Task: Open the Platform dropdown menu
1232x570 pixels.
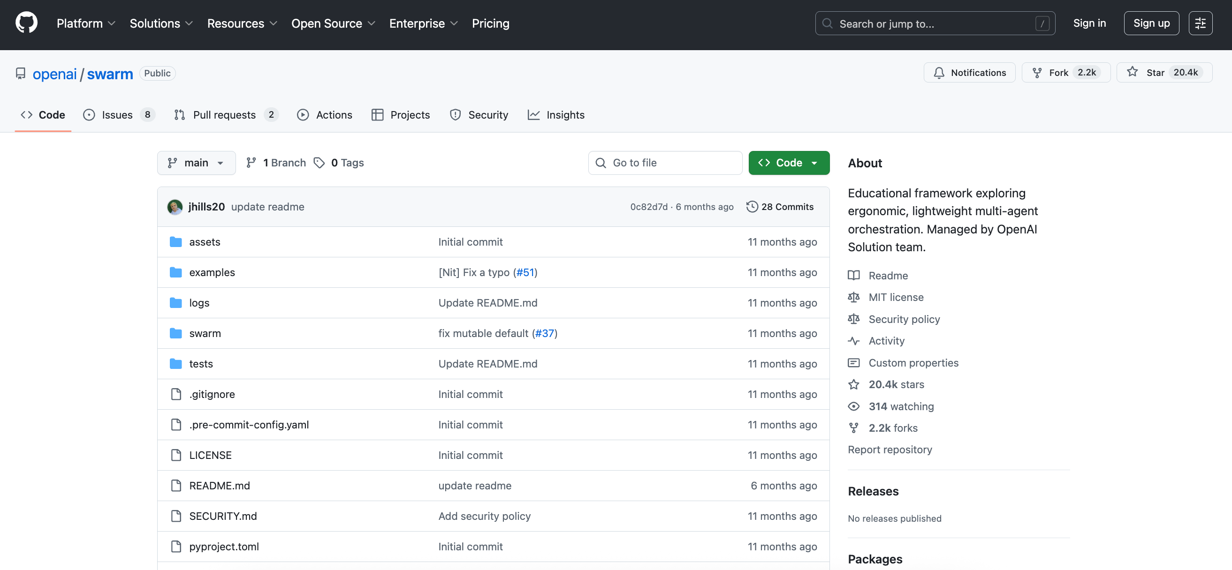Action: [86, 23]
